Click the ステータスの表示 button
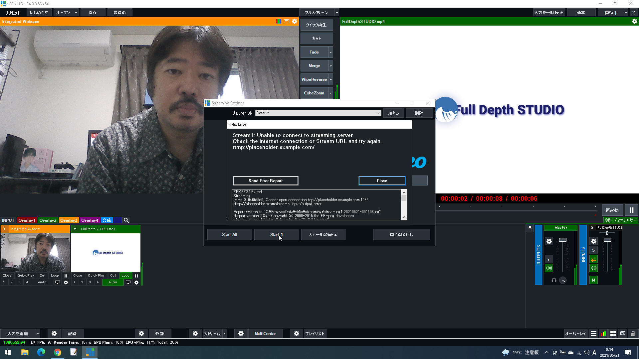 pyautogui.click(x=323, y=234)
